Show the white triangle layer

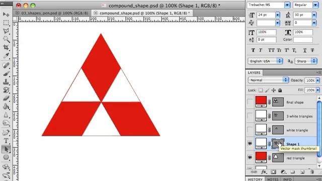250,130
